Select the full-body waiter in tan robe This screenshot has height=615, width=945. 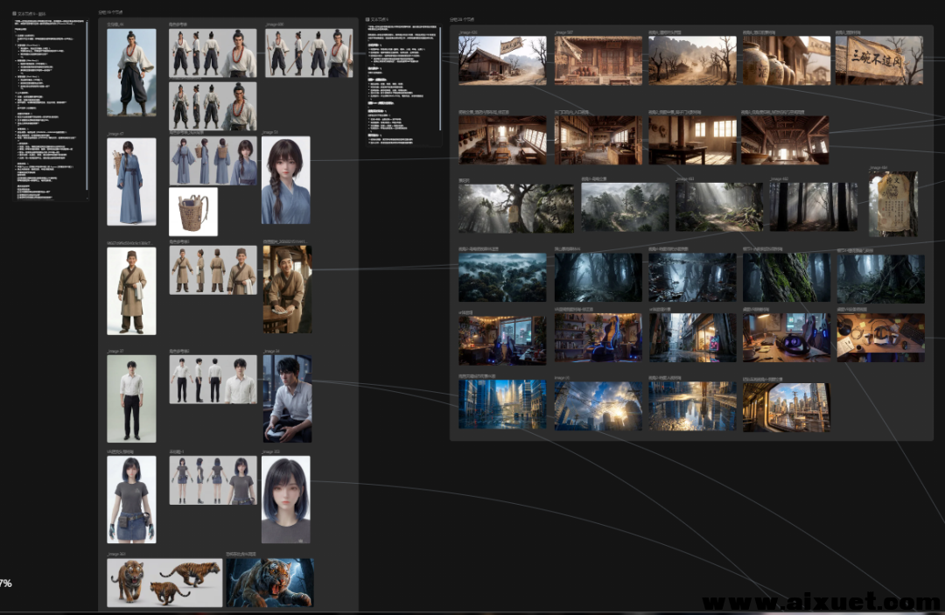pyautogui.click(x=131, y=291)
